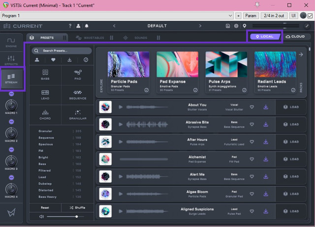The height and width of the screenshot is (227, 315).
Task: Go to previous preset with left arrow
Action: tap(114, 26)
